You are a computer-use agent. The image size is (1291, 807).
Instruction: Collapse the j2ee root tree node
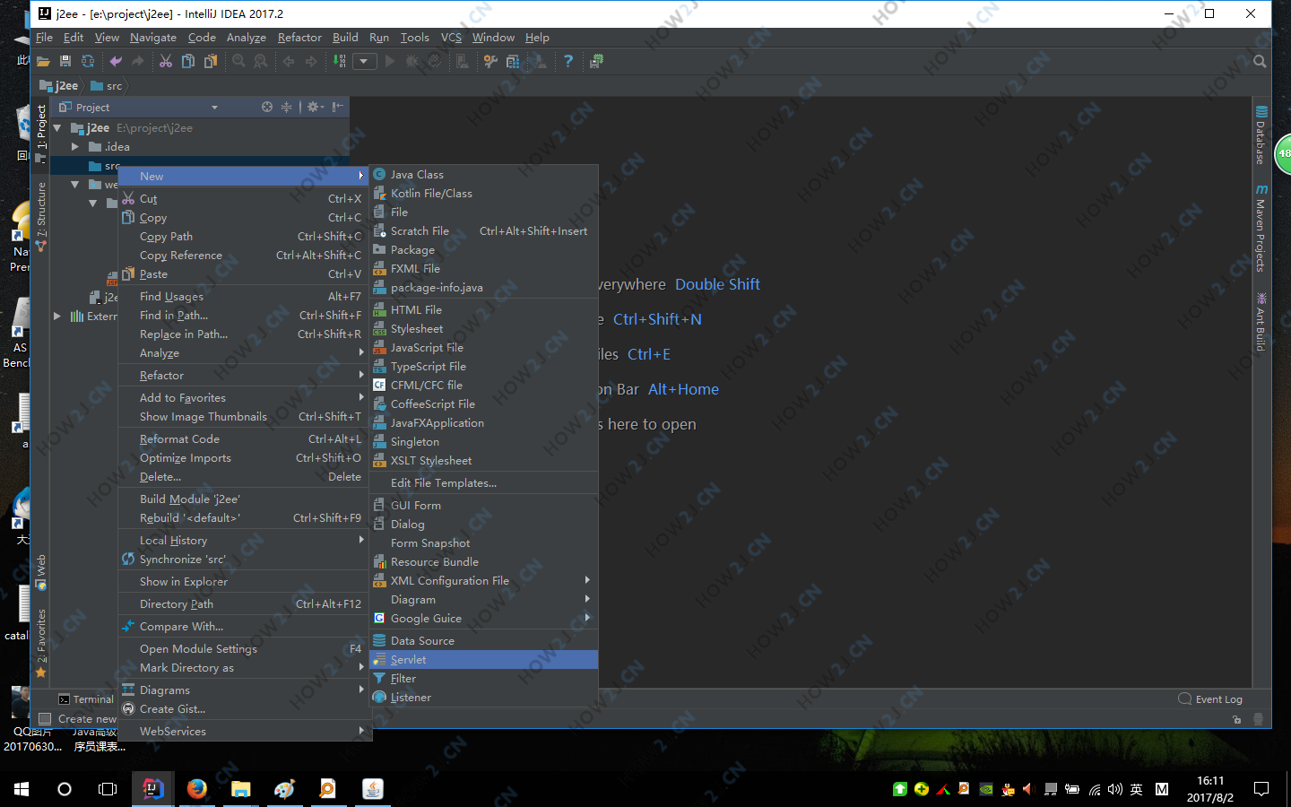(x=58, y=128)
